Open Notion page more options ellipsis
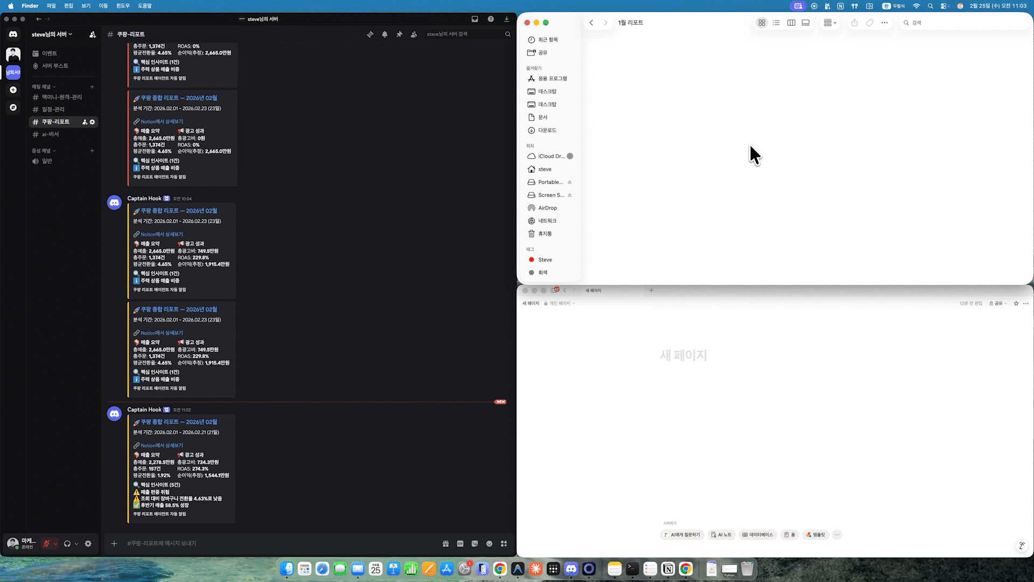The width and height of the screenshot is (1034, 582). [x=1026, y=303]
